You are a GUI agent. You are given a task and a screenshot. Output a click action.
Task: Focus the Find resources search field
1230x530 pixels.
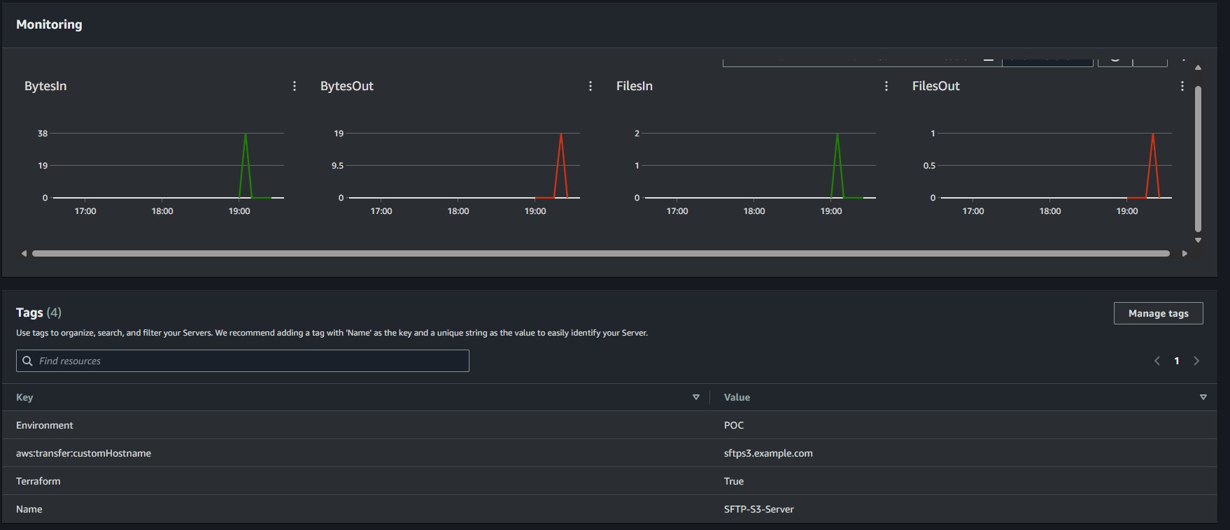[x=243, y=361]
